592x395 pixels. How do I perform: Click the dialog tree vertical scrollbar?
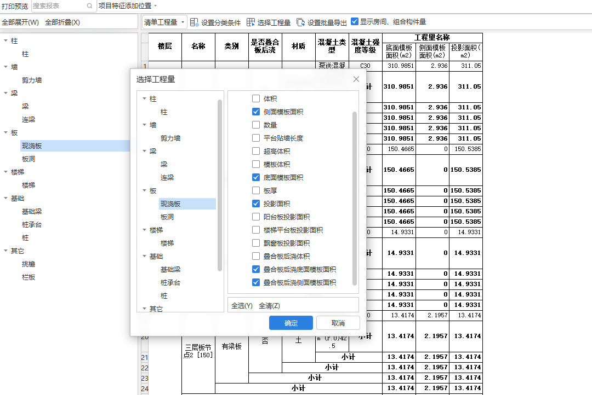tap(220, 185)
